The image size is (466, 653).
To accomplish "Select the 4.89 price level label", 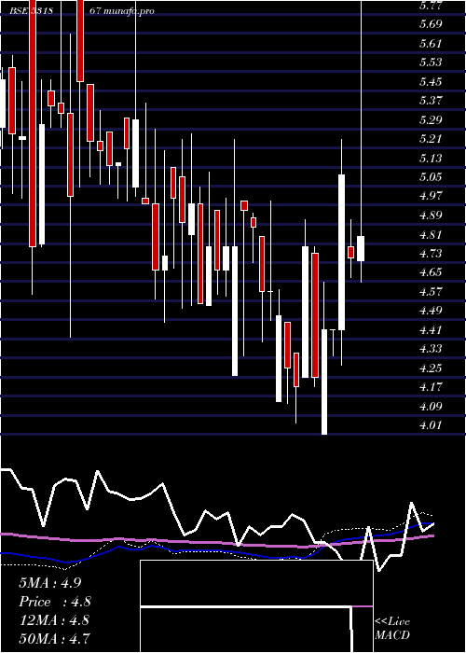I will pyautogui.click(x=431, y=215).
